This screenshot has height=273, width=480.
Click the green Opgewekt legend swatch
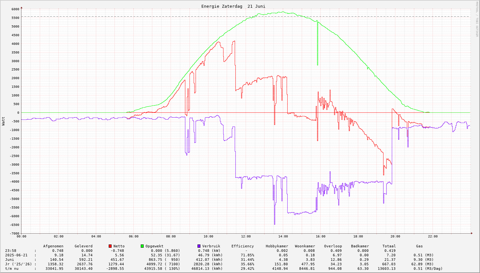point(142,246)
